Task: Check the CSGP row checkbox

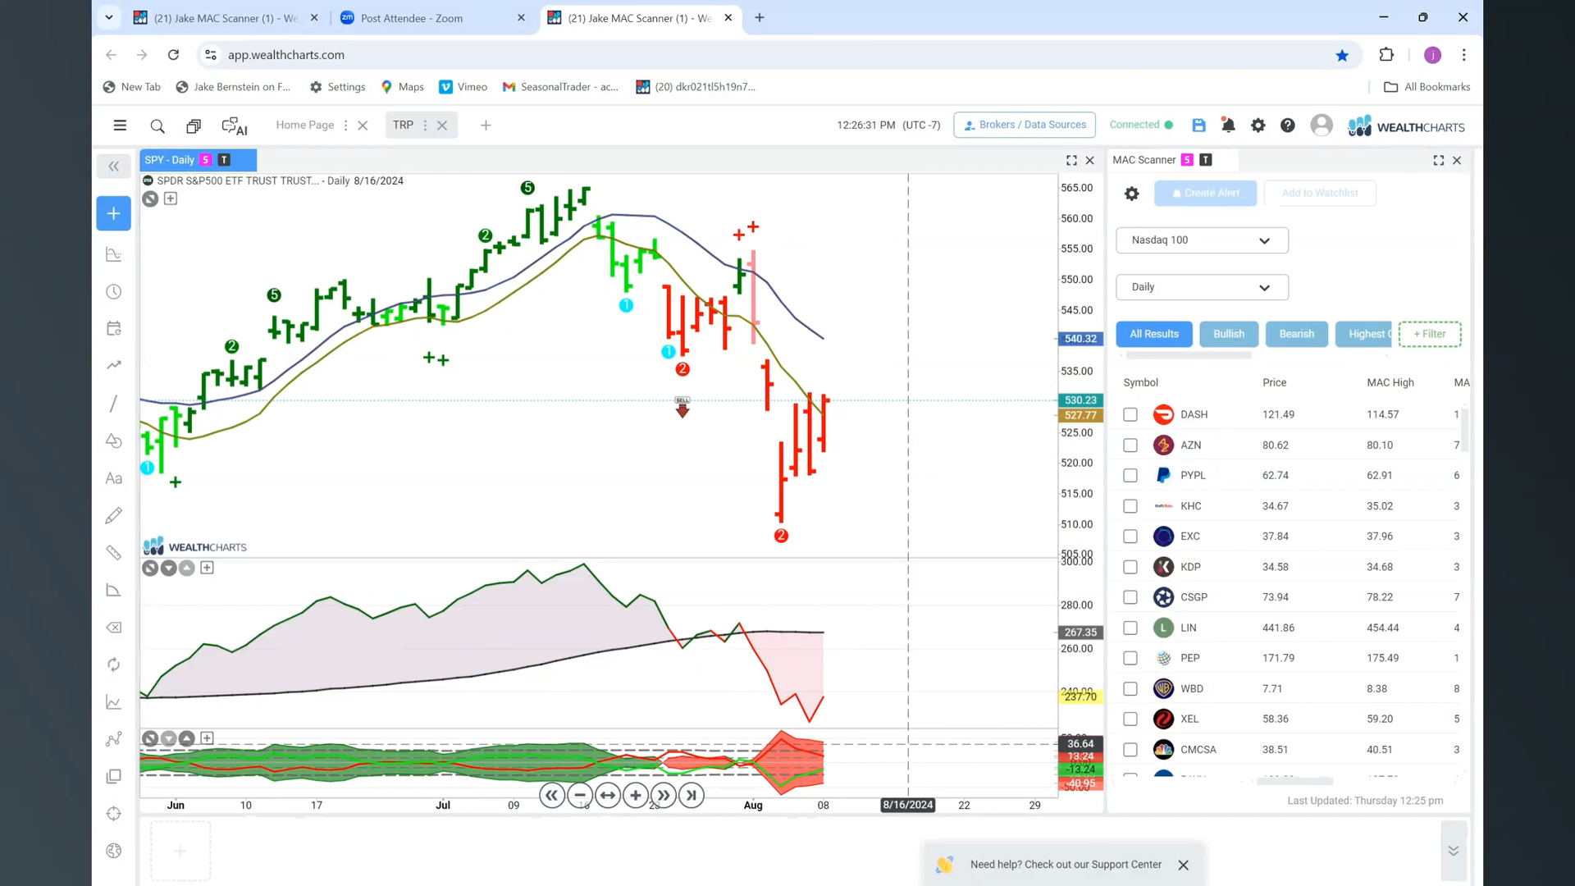Action: [1130, 597]
